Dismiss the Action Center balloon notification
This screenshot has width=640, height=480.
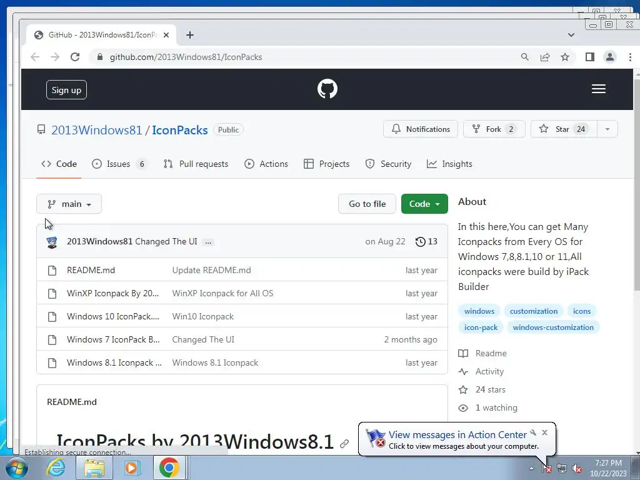click(x=544, y=432)
